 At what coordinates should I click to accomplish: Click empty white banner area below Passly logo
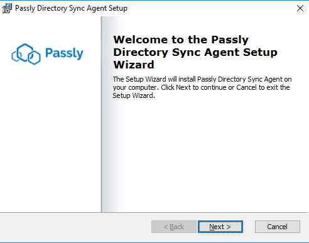point(50,138)
